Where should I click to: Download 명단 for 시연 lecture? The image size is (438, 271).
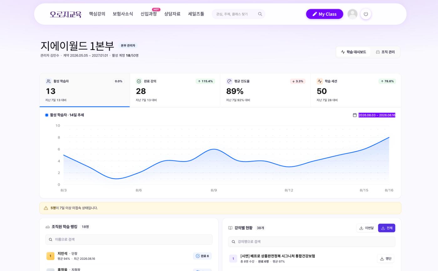tap(385, 258)
